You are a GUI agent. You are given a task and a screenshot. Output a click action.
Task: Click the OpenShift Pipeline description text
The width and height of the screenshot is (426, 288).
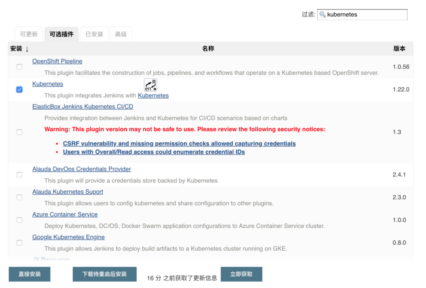[212, 73]
